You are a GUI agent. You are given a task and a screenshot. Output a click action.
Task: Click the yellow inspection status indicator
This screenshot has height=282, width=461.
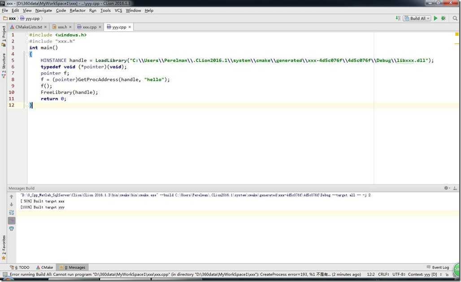(x=457, y=34)
